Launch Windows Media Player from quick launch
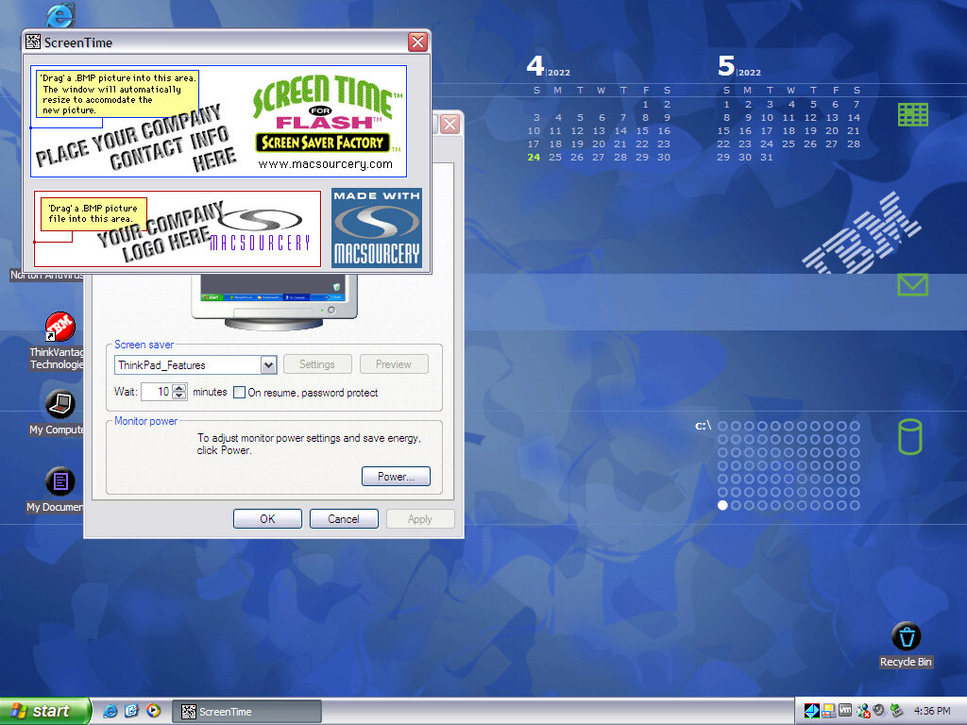Image resolution: width=967 pixels, height=725 pixels. tap(153, 711)
